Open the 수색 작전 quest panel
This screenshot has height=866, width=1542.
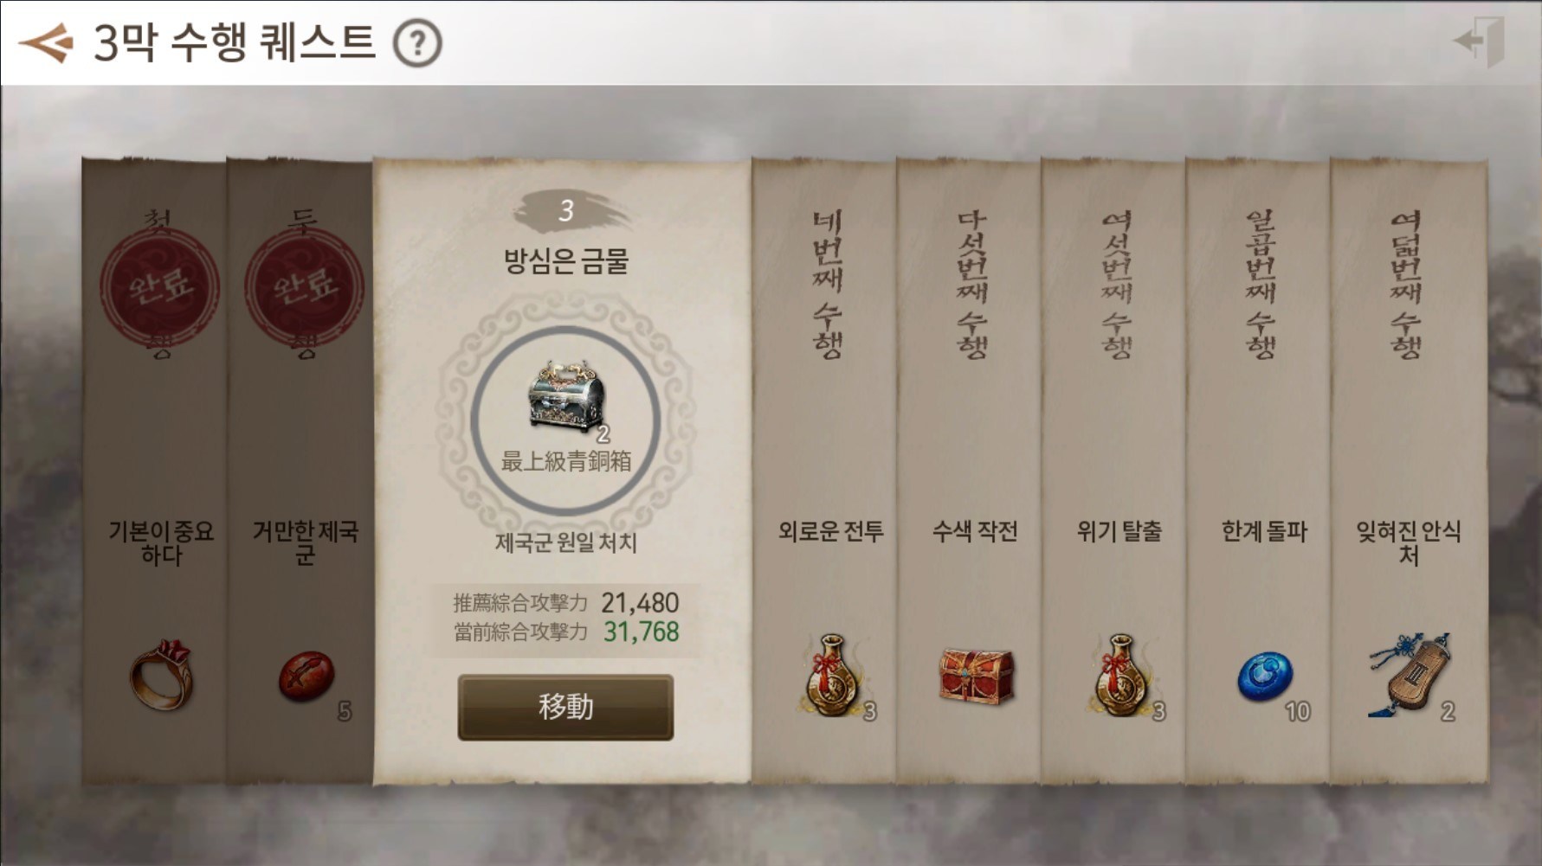[969, 471]
